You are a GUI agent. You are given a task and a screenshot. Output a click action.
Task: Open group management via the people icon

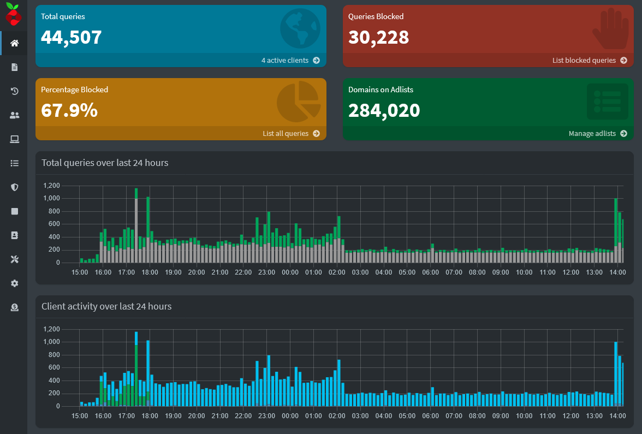(14, 115)
